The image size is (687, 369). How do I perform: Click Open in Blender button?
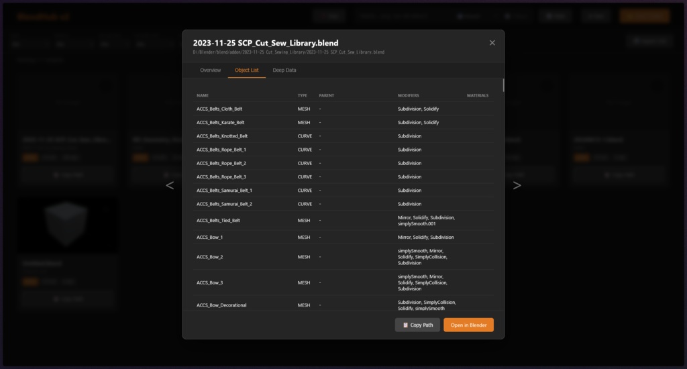[x=468, y=325]
